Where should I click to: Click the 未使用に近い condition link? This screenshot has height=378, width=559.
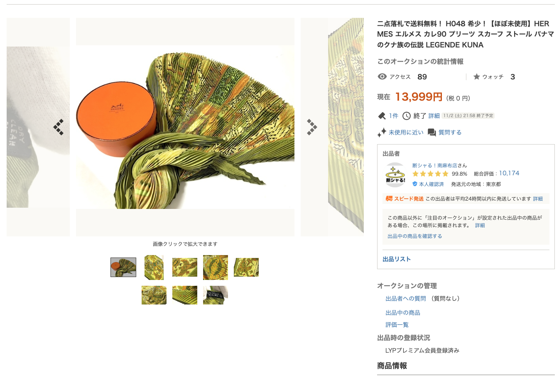tap(406, 133)
